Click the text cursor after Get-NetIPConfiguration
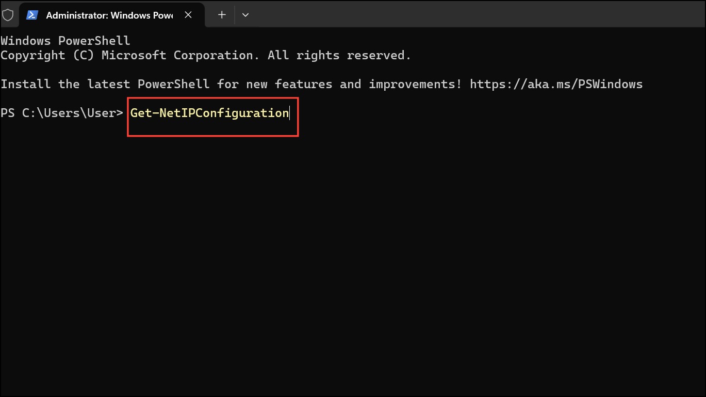Image resolution: width=706 pixels, height=397 pixels. click(290, 113)
